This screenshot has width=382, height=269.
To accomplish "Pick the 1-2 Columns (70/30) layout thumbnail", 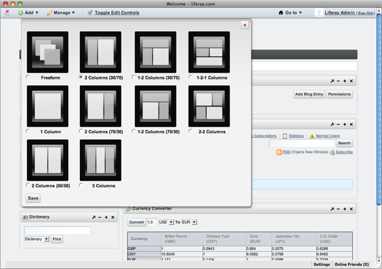I will coord(155,106).
